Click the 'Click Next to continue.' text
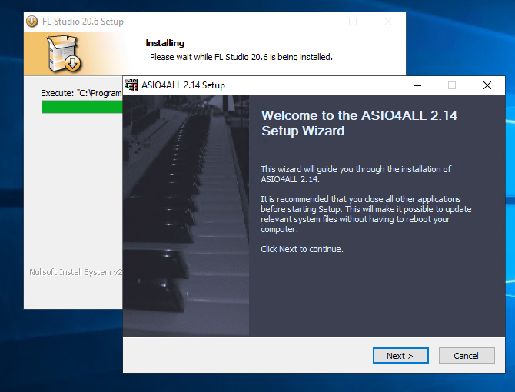The height and width of the screenshot is (392, 515). coord(302,249)
